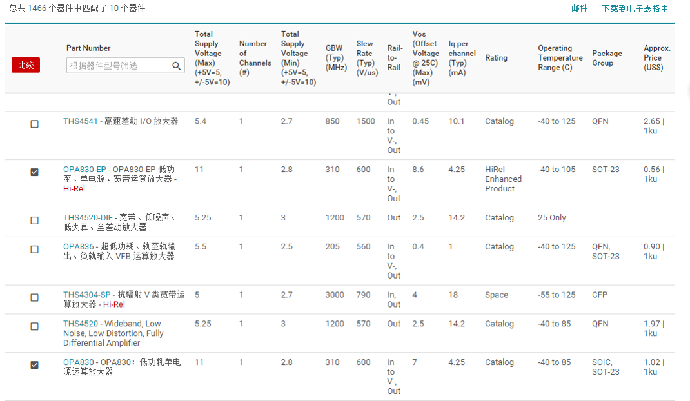Sort by GBW (Typ) (MHz) header
Viewport: 690px width, 401px height.
336,57
